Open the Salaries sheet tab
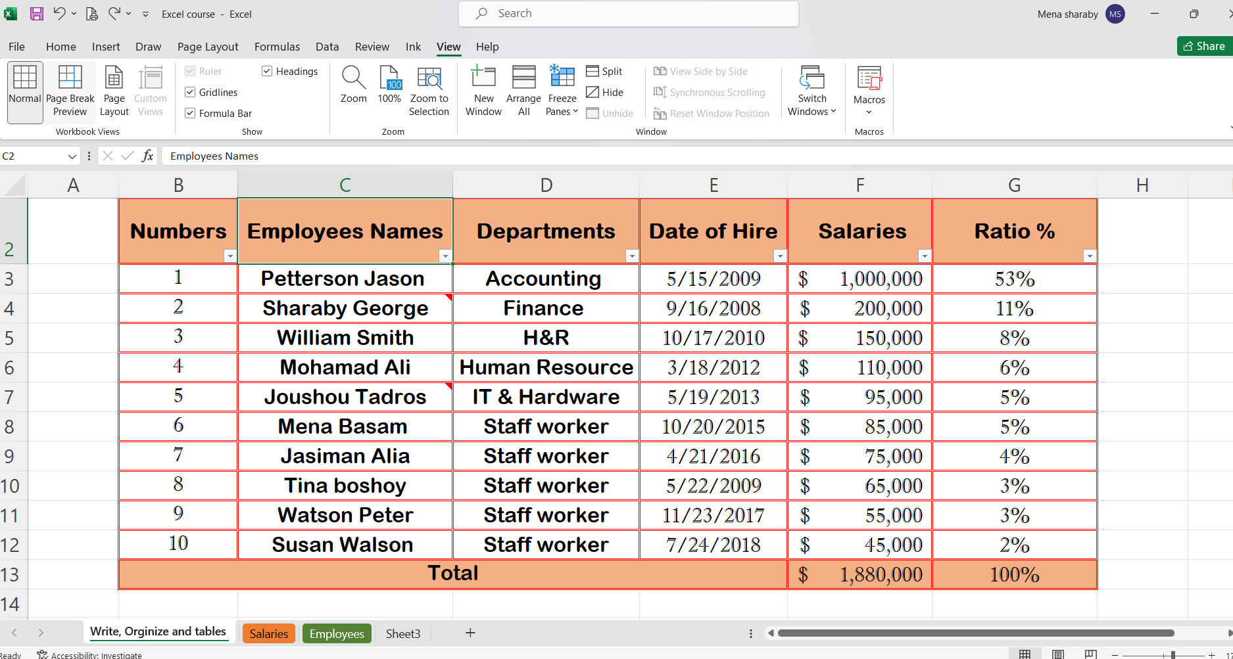 point(268,633)
